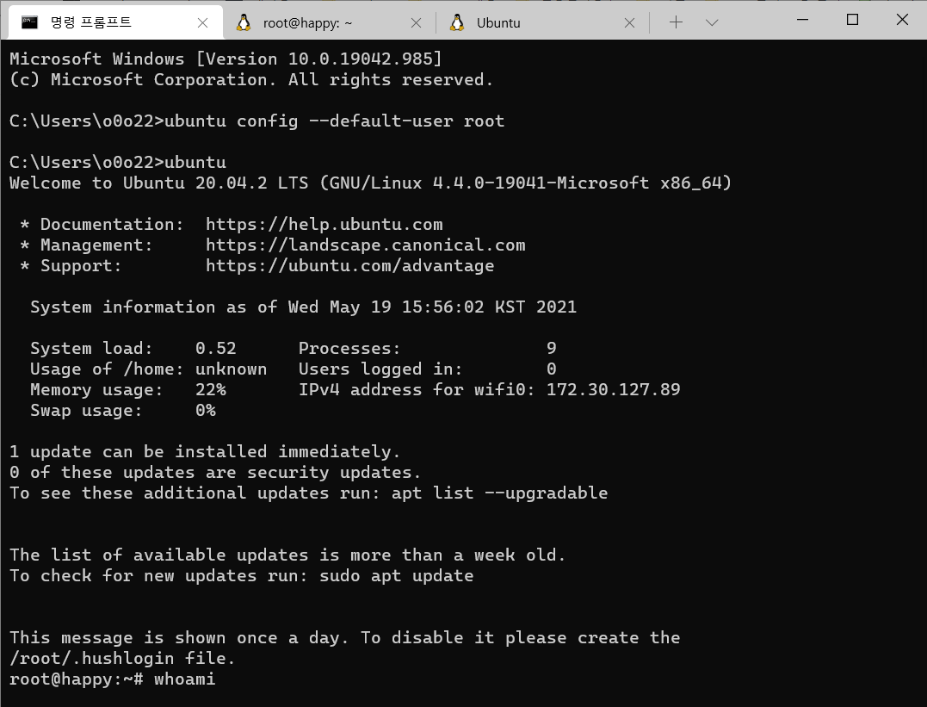
Task: Click the Tux penguin icon on Ubuntu tab
Action: click(457, 22)
